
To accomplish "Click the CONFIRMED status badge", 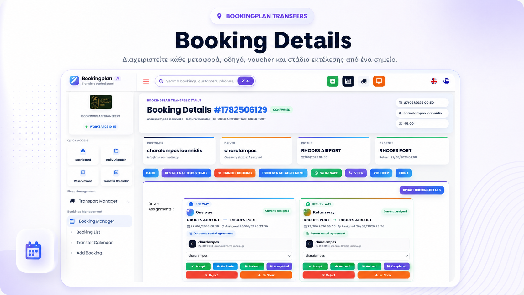I will [281, 110].
